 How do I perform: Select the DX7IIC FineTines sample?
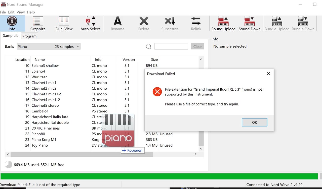click(46, 128)
